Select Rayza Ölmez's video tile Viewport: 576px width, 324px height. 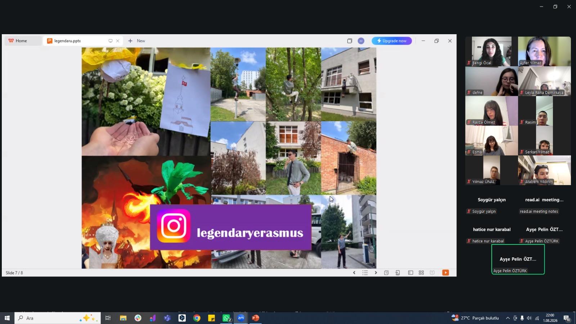[x=491, y=111]
